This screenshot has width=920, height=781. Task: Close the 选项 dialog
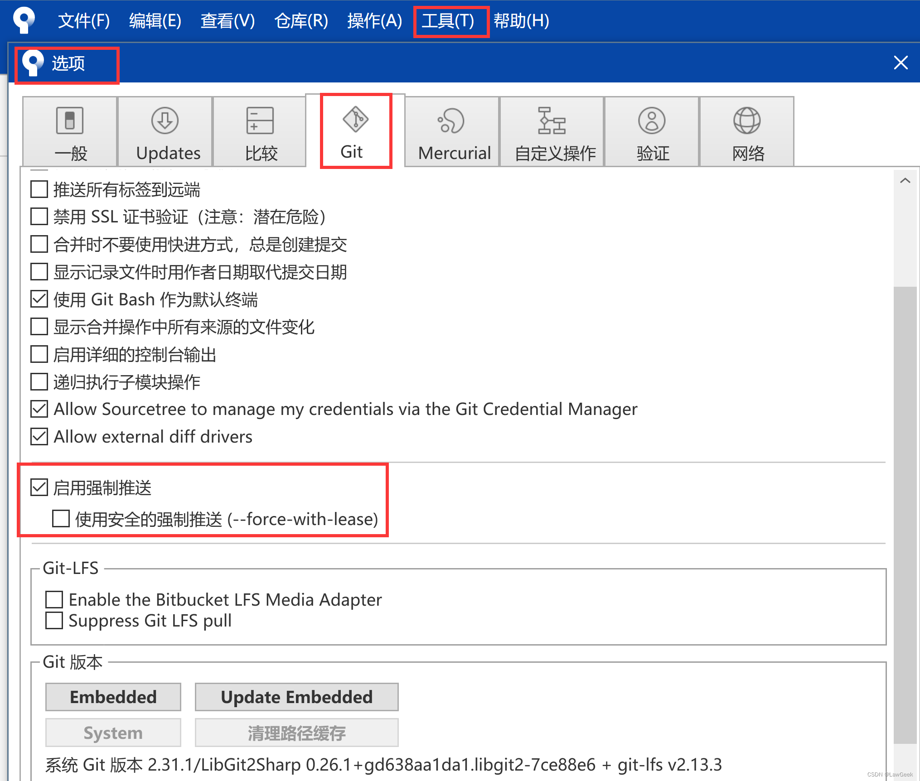(901, 63)
